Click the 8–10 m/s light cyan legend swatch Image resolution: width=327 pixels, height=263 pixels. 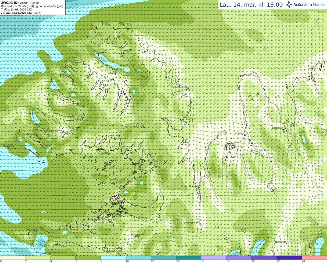tap(113, 258)
